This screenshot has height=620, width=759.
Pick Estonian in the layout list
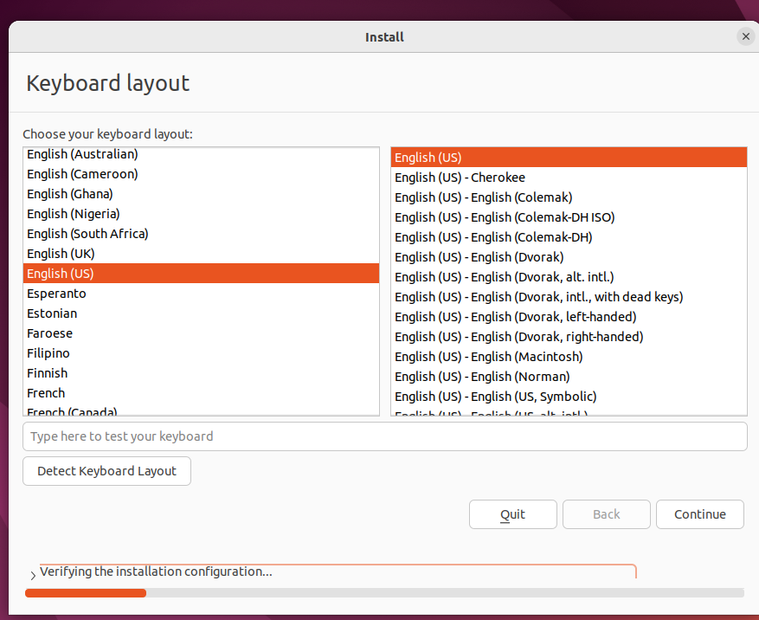[52, 313]
